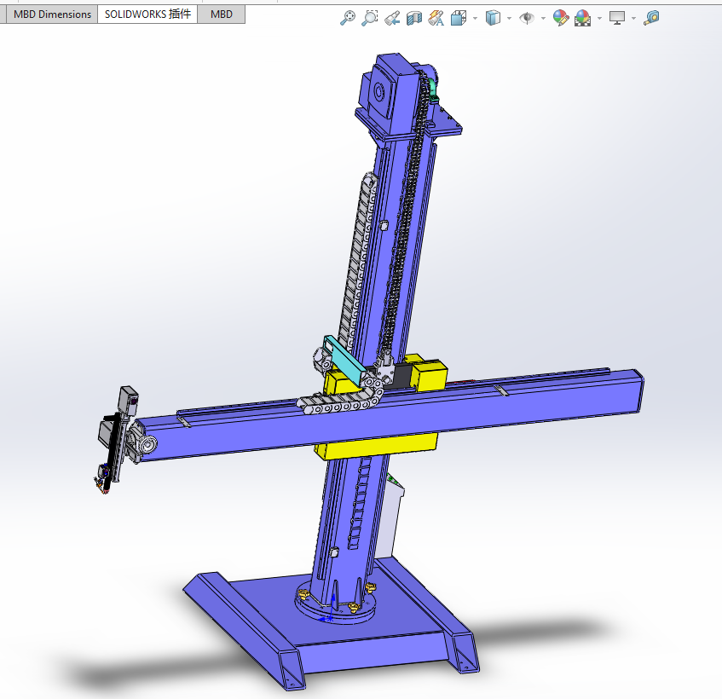Expand the Hide/Show Items dropdown arrow
722x699 pixels.
543,19
